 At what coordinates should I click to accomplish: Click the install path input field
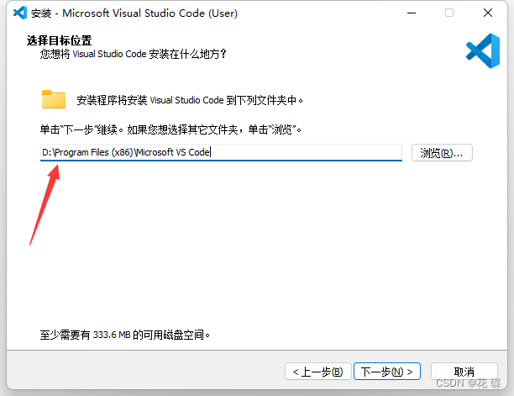221,152
